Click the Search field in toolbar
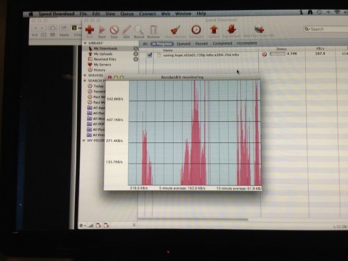Image resolution: width=348 pixels, height=261 pixels. [326, 29]
